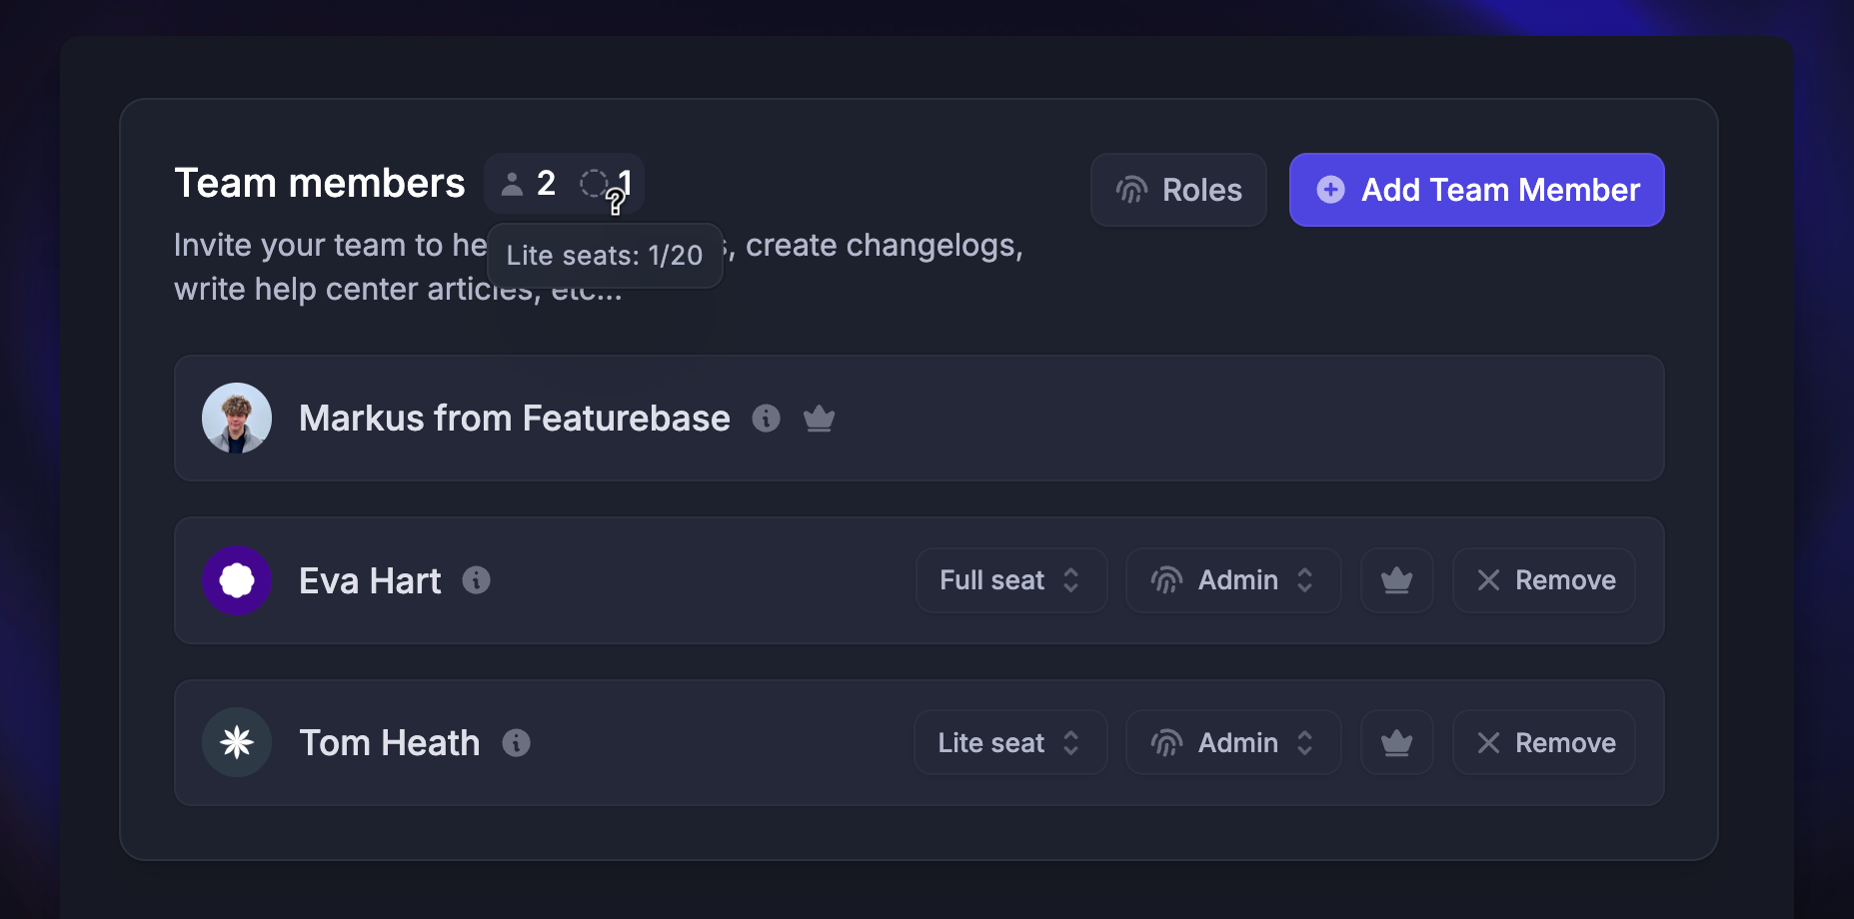
Task: Click Markus from Featurebase's avatar photo
Action: point(237,419)
